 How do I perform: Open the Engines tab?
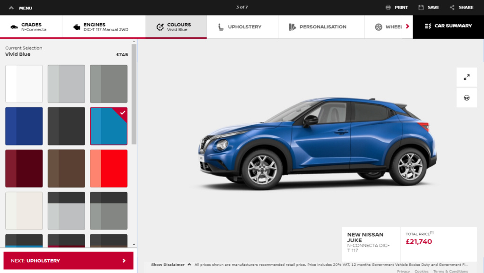click(x=104, y=27)
